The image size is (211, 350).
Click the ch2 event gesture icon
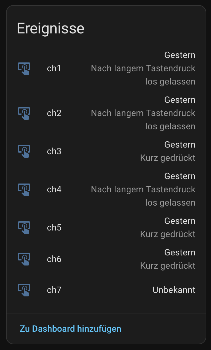point(24,113)
